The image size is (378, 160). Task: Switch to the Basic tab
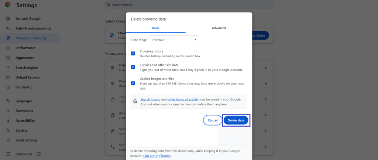point(156,28)
